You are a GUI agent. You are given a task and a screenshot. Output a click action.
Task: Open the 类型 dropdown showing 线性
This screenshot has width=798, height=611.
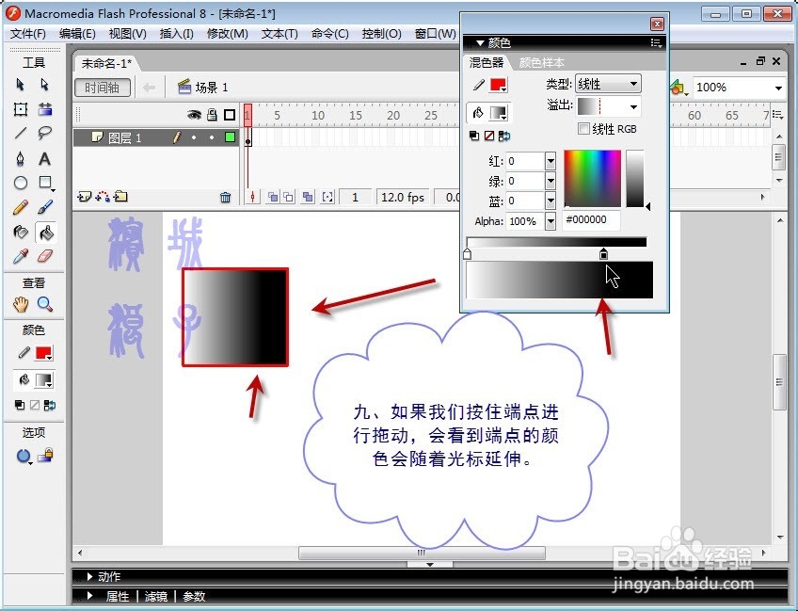coord(634,84)
